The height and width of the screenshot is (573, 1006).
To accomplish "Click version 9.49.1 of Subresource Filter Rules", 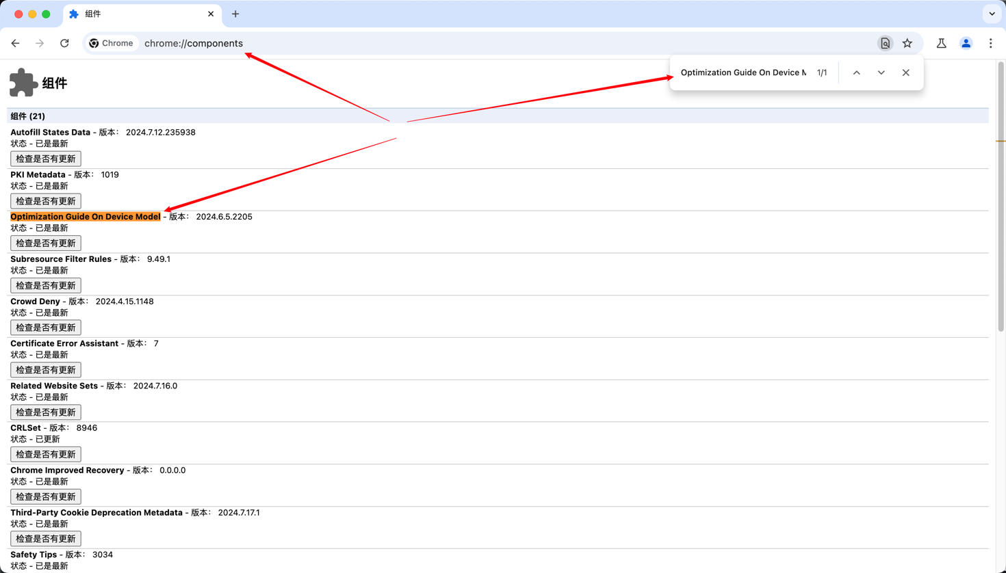I will (159, 259).
